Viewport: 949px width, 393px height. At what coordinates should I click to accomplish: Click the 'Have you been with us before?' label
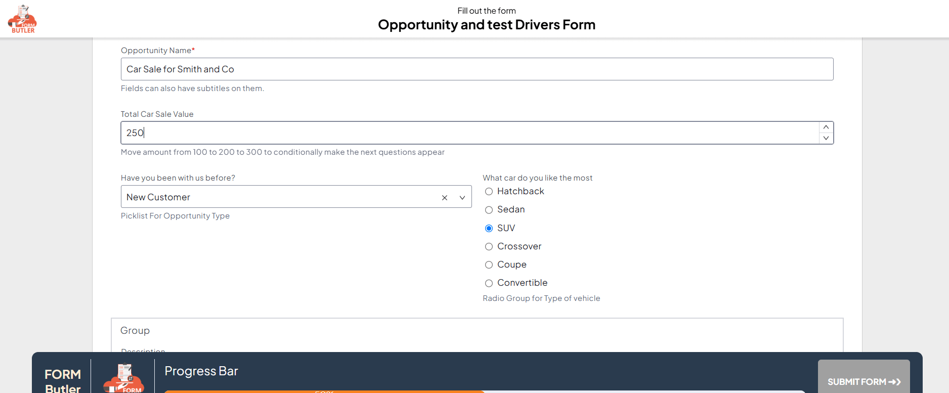[x=178, y=178]
